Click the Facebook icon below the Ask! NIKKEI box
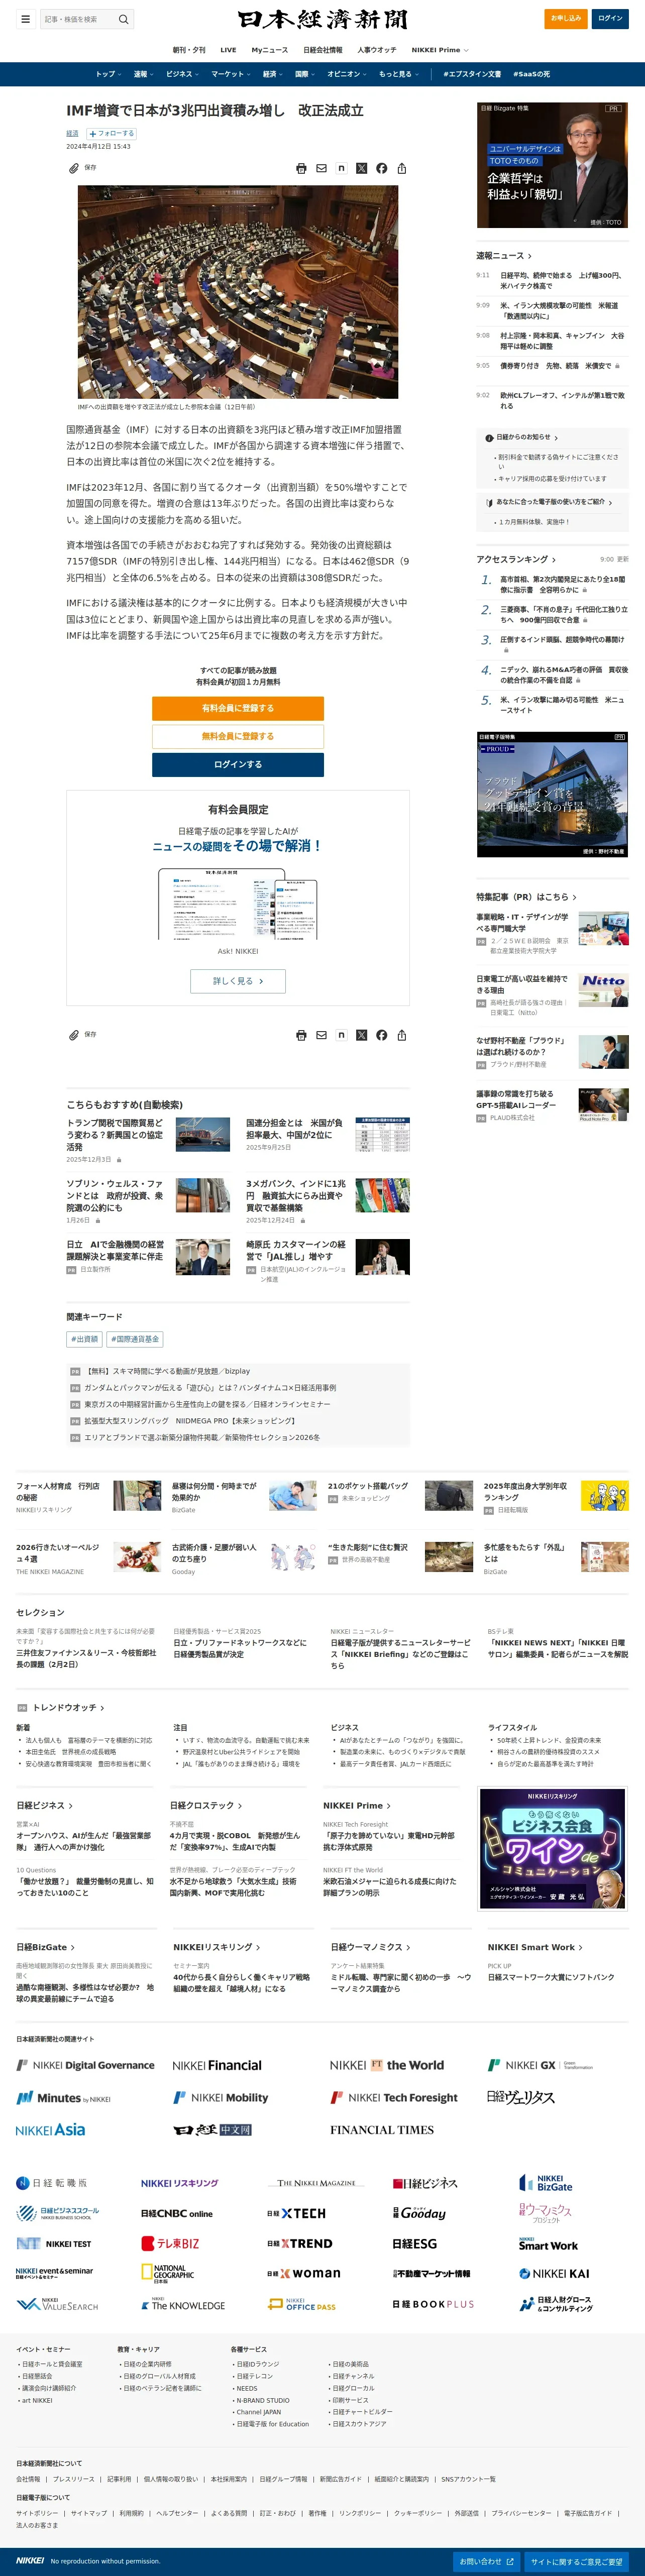The height and width of the screenshot is (2576, 645). click(x=381, y=1035)
